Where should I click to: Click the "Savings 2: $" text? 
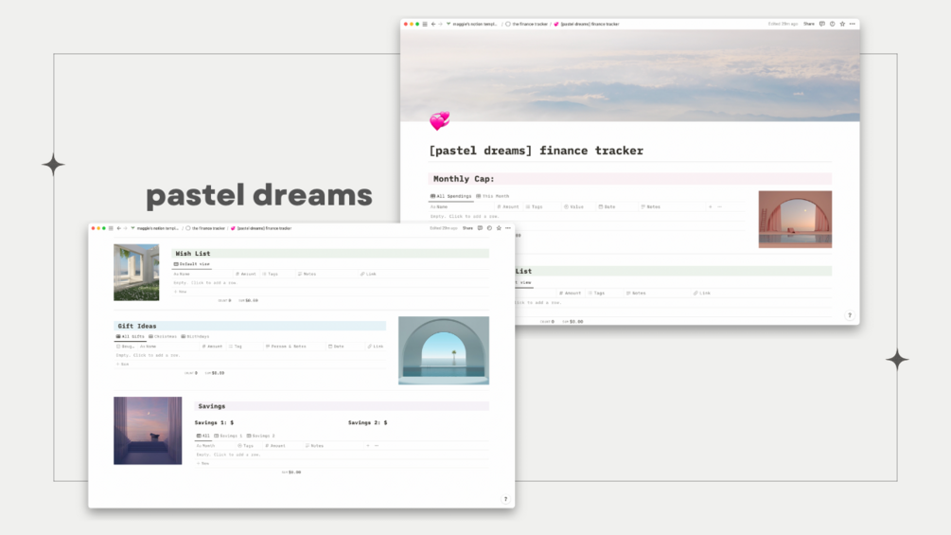click(367, 422)
